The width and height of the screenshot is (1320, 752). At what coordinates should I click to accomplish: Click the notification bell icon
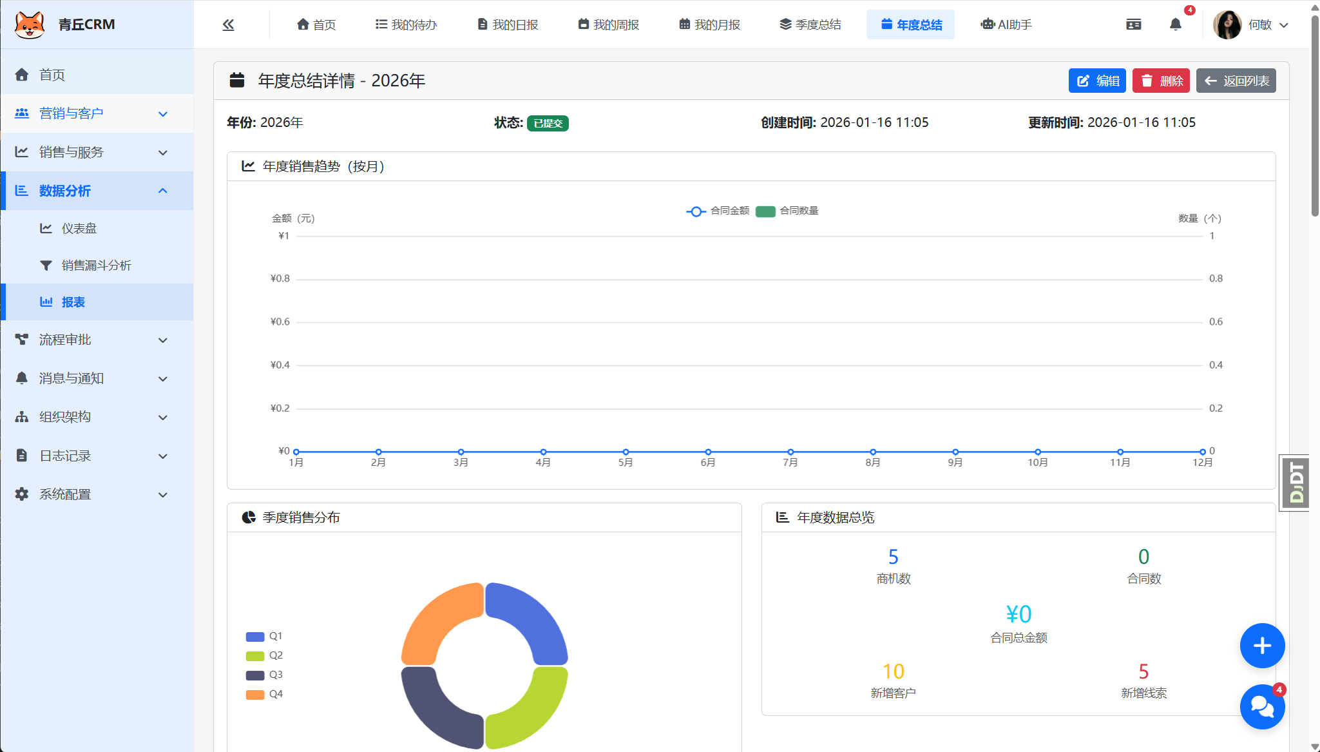click(x=1175, y=24)
